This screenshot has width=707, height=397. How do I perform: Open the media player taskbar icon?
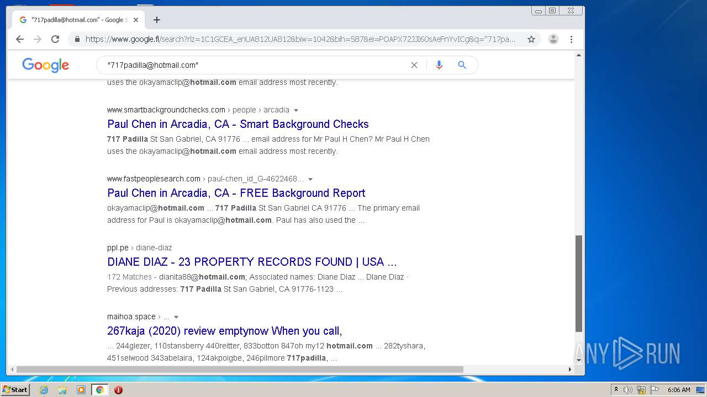[81, 390]
